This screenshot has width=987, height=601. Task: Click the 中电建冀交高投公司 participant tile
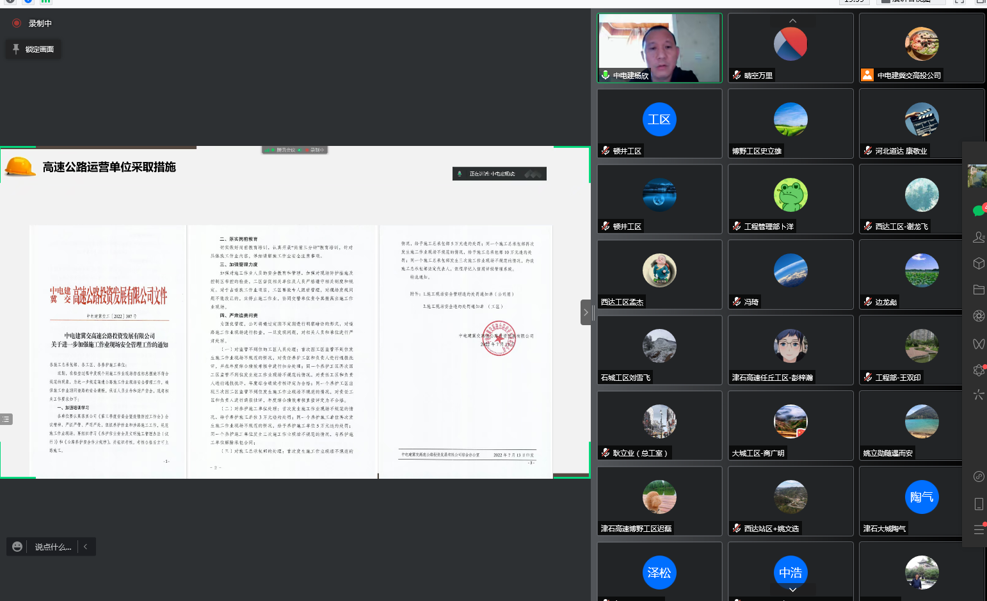coord(921,48)
